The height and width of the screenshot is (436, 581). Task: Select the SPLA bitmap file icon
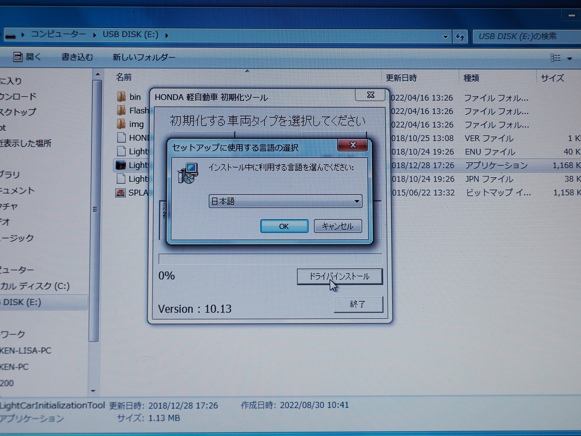[120, 193]
